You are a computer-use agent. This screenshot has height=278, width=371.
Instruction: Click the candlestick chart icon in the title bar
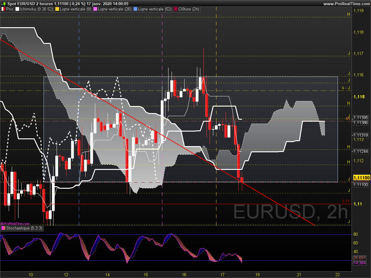3,3
